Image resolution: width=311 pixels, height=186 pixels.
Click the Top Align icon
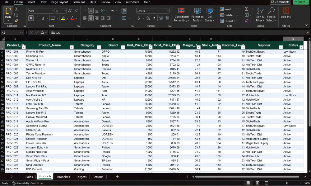(85, 11)
